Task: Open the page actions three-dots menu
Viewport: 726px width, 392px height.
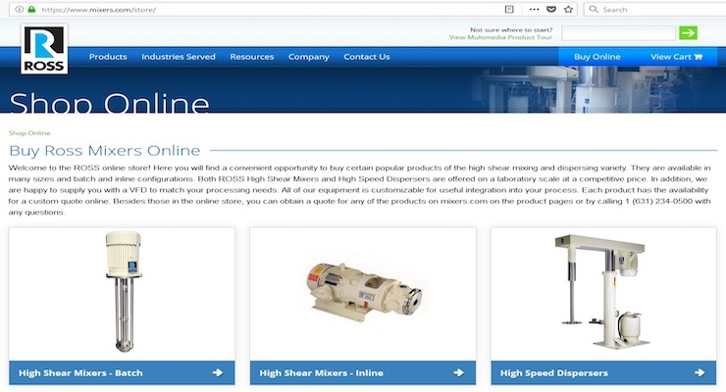Action: tap(534, 9)
